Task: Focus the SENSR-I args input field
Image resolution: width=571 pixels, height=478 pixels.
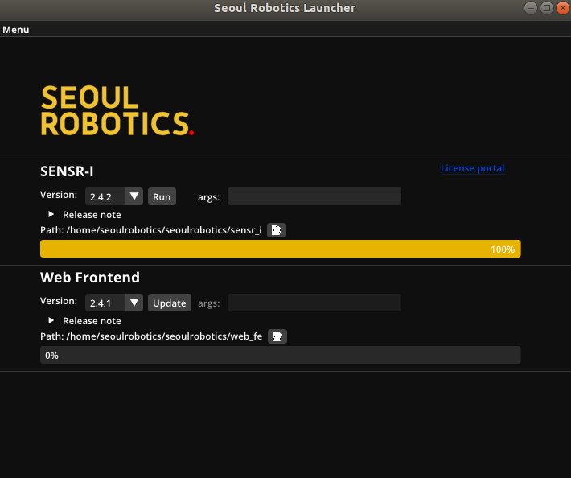Action: (x=314, y=196)
